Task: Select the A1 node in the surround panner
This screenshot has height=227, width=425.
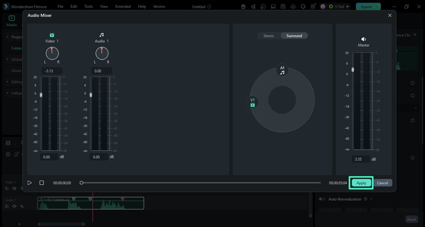Action: point(282,70)
